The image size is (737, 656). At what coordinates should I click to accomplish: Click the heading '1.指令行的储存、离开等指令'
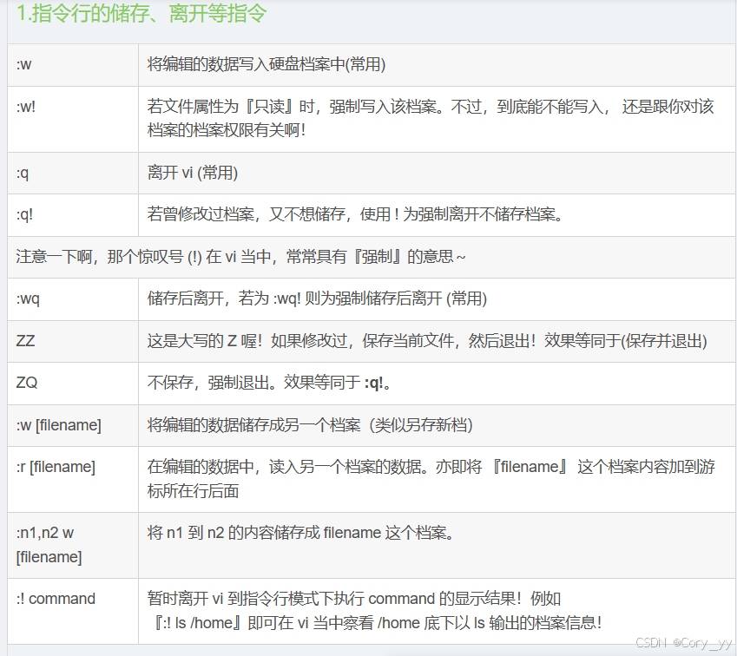tap(141, 14)
